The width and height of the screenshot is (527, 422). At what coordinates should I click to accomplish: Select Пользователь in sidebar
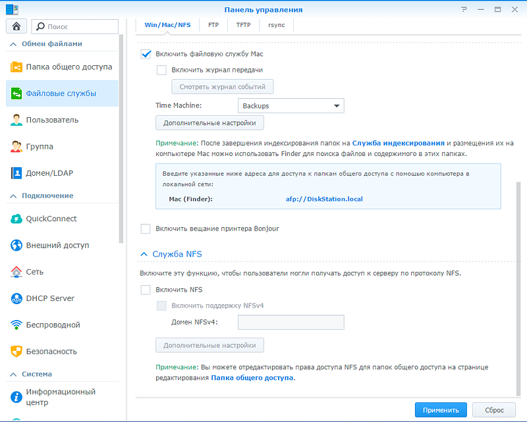(x=62, y=120)
